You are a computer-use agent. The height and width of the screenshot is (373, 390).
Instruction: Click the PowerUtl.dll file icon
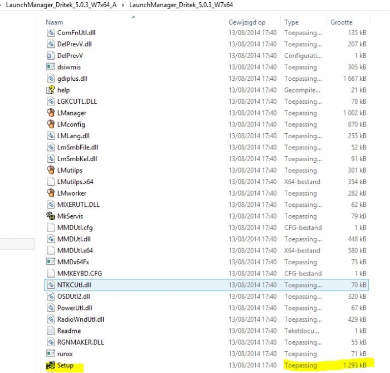click(x=51, y=308)
